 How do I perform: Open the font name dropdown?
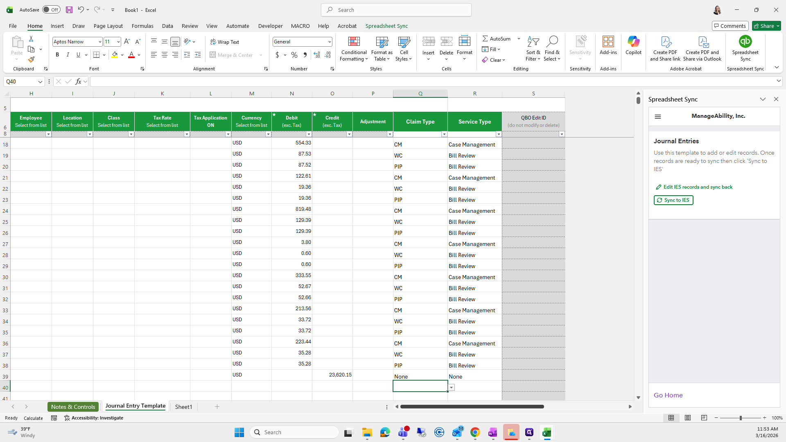(x=99, y=42)
